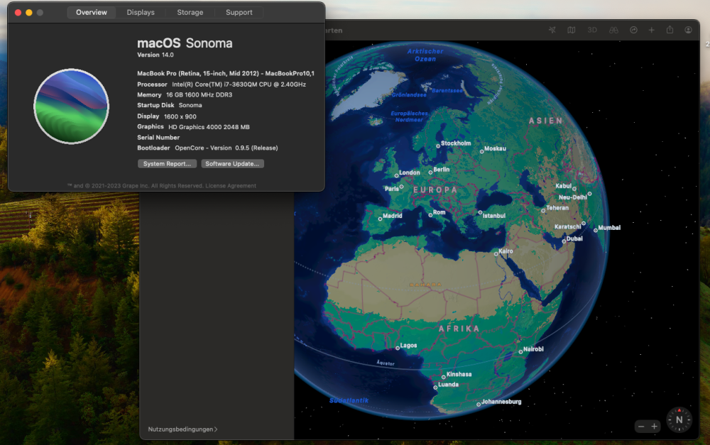
Task: Select the Lagos city marker
Action: (x=398, y=348)
